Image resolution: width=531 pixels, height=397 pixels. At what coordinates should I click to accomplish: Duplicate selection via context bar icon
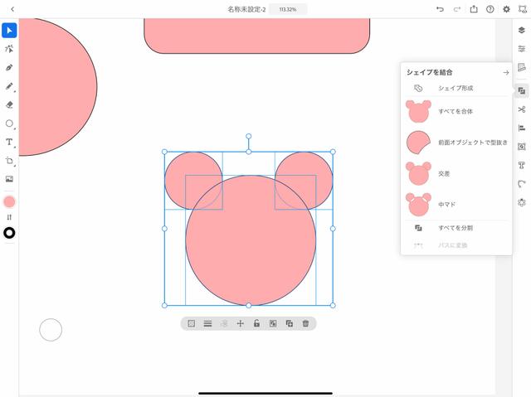point(290,323)
